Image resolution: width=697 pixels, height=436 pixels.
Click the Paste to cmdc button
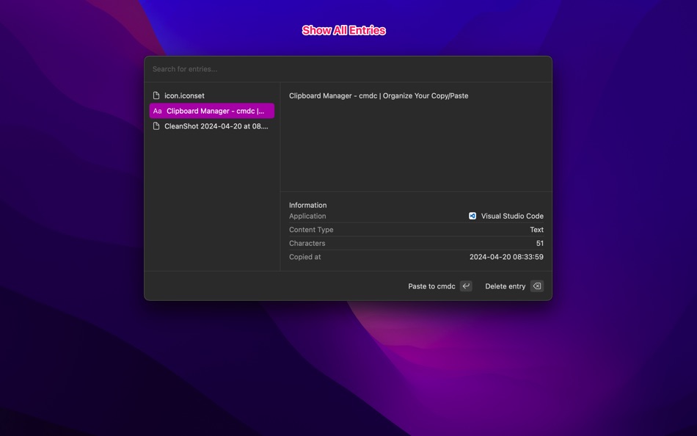(x=431, y=286)
